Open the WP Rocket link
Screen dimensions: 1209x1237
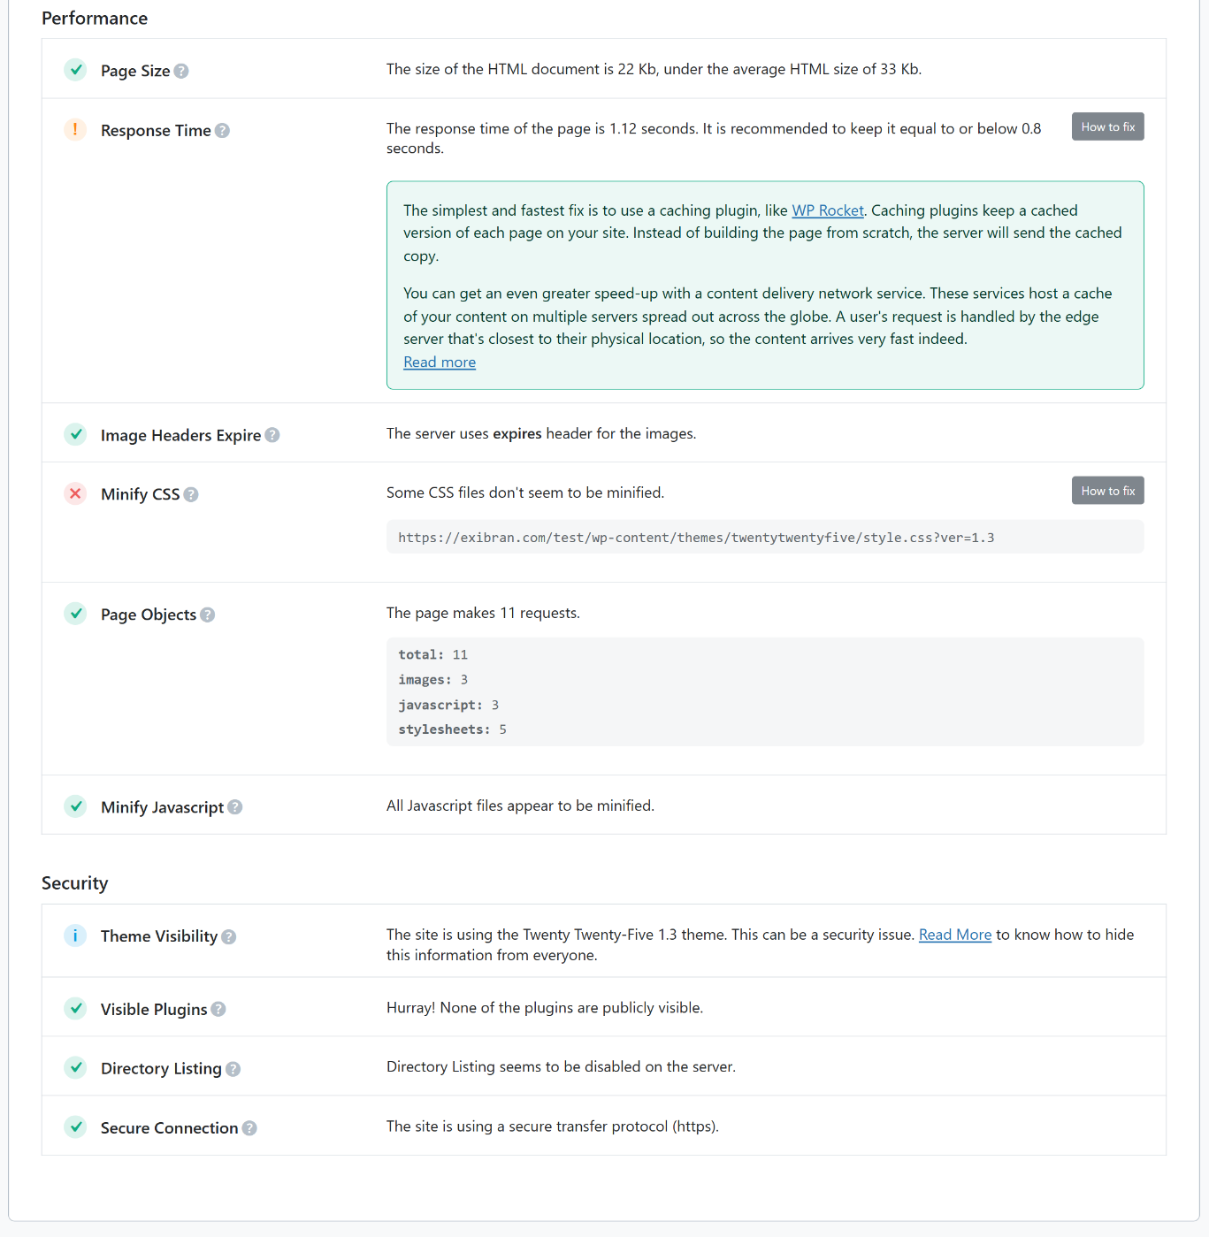pos(828,210)
